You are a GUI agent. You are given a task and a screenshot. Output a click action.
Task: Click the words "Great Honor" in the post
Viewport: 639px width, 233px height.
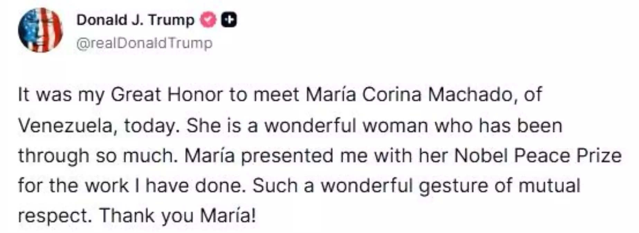click(167, 95)
